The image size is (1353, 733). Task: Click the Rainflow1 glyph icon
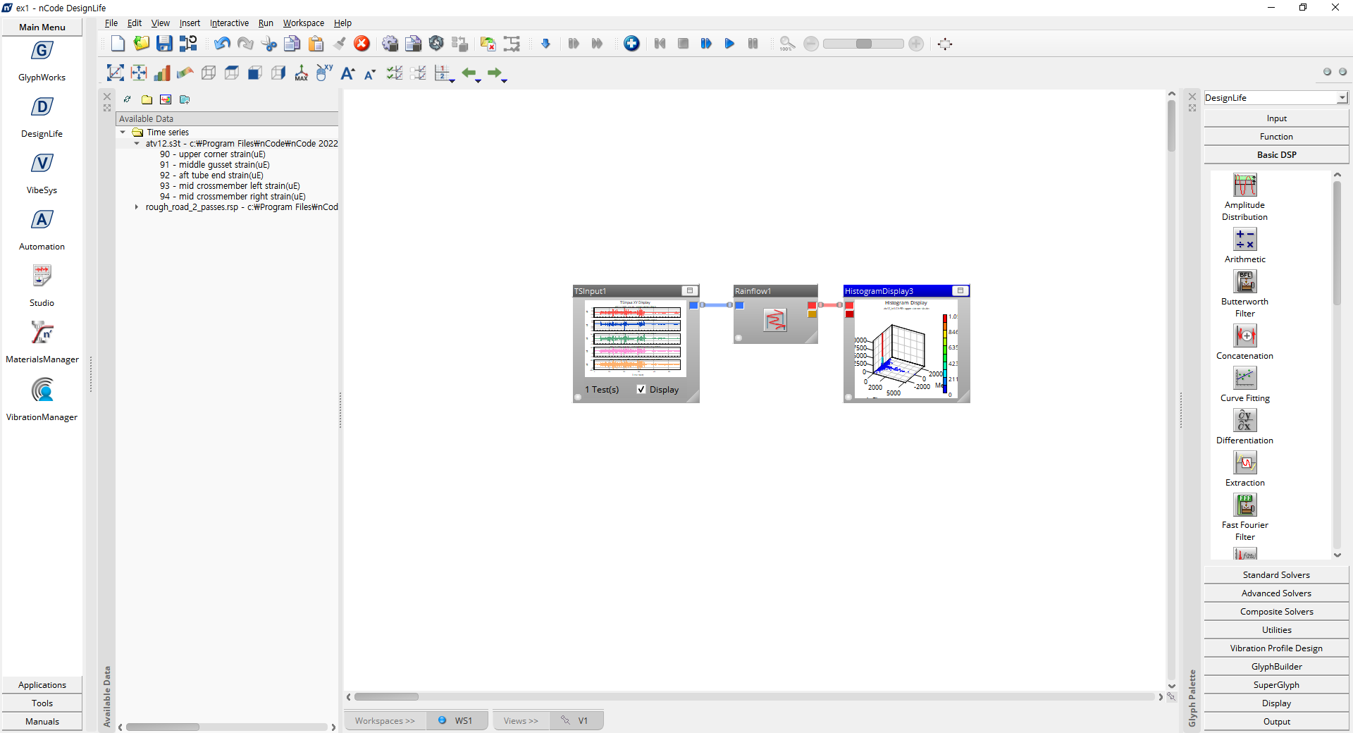(x=775, y=321)
